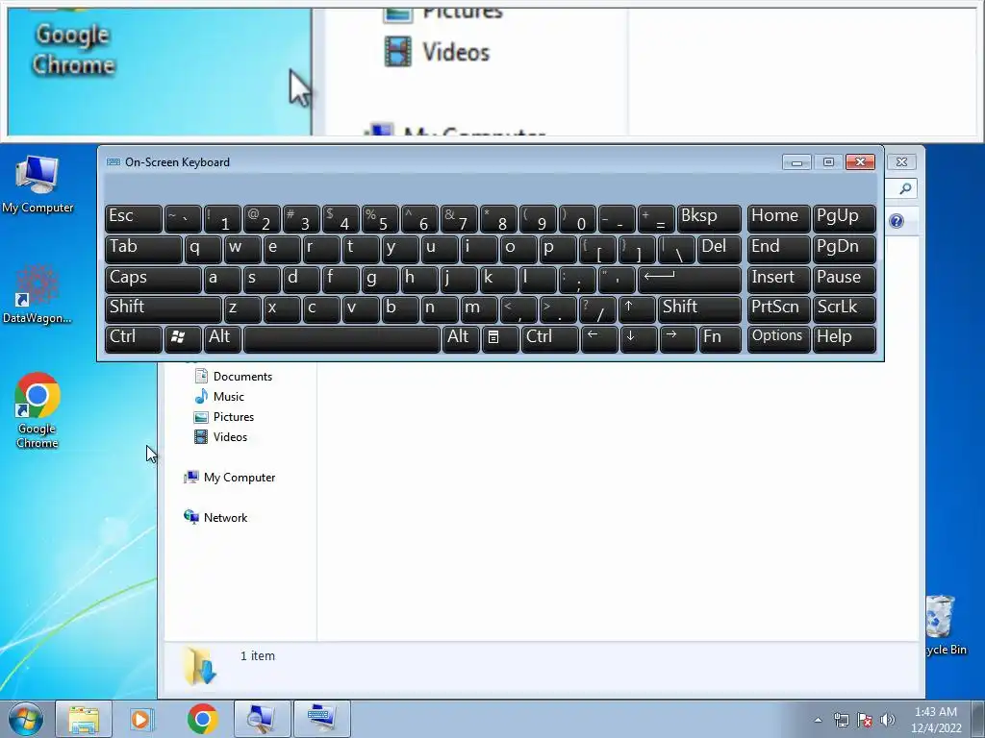This screenshot has height=738, width=985.
Task: Click the PgUp key
Action: [x=844, y=218]
